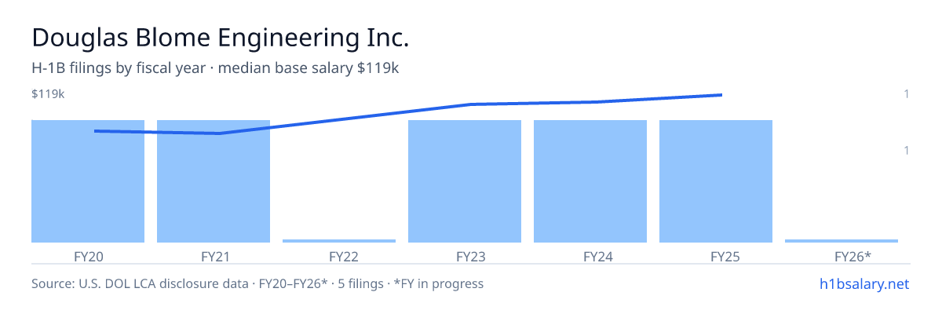
Task: Click the Douglas Blome Engineering Inc. title
Action: point(221,38)
